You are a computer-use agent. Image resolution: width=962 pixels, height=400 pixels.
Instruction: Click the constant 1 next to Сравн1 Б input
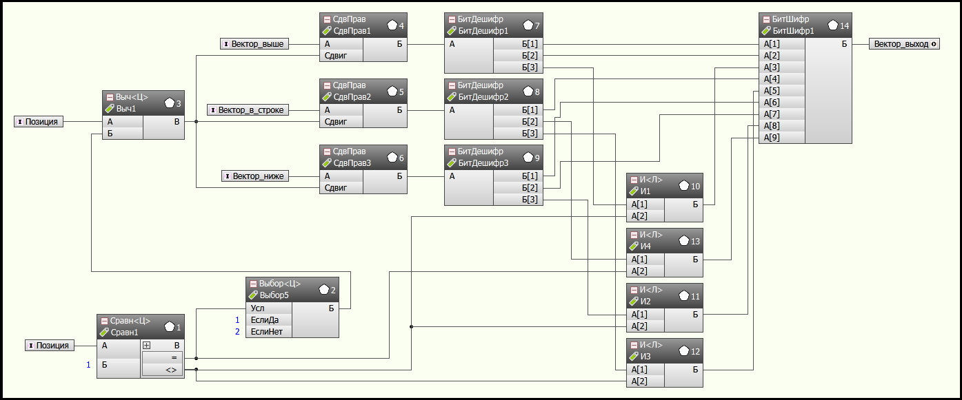coord(88,365)
